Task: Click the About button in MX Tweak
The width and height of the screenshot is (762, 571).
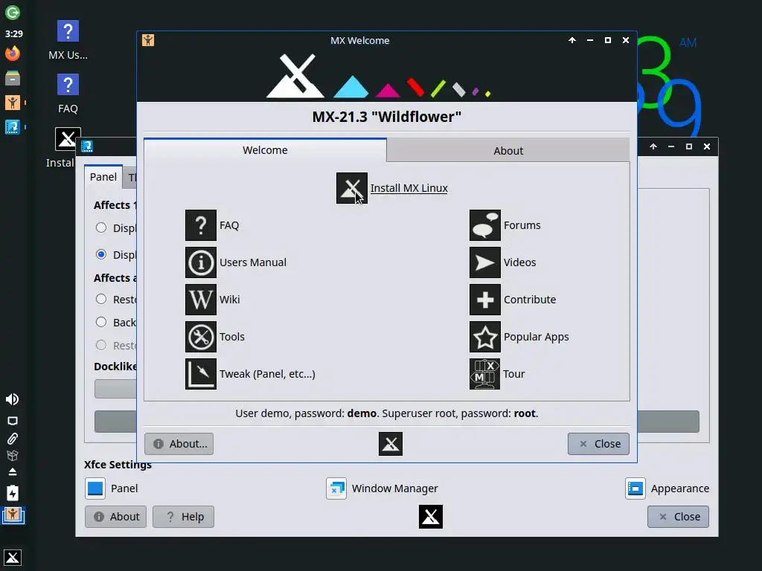Action: point(115,517)
